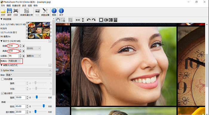This screenshot has height=115, width=209.
Task: Select the marquee selection tool
Action: 63,20
